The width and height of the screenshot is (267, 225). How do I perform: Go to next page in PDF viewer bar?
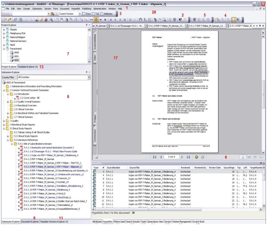coord(182,157)
